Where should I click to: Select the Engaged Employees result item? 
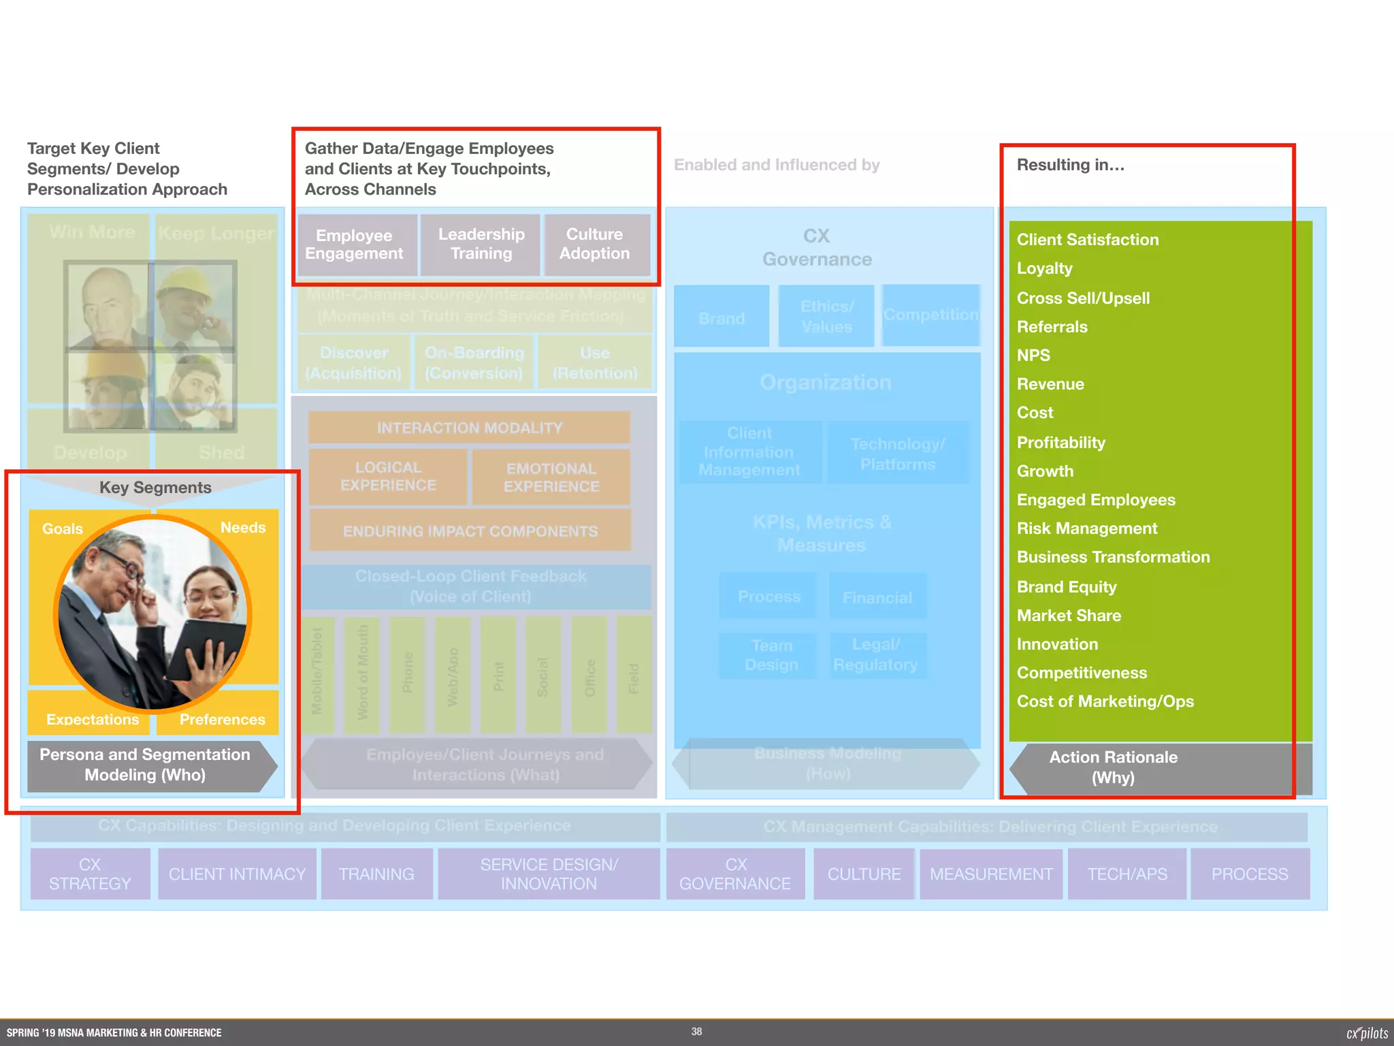[x=1096, y=500]
